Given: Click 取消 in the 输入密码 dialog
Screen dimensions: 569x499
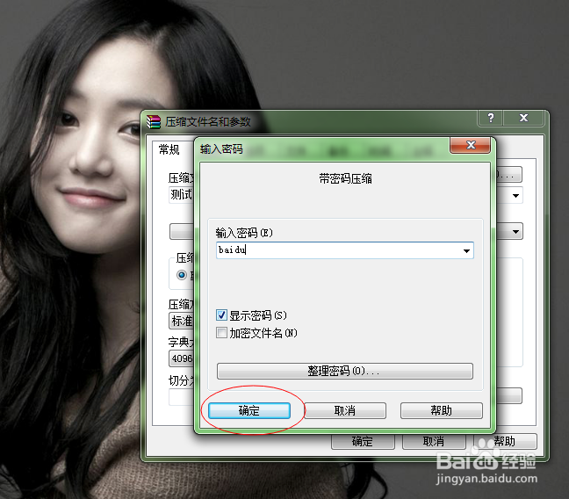Looking at the screenshot, I should coord(345,411).
